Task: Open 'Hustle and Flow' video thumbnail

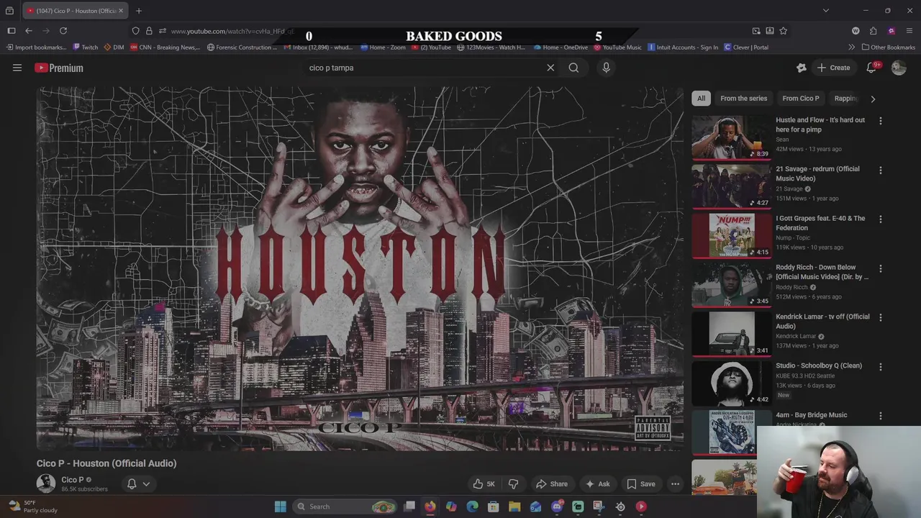Action: 731,137
